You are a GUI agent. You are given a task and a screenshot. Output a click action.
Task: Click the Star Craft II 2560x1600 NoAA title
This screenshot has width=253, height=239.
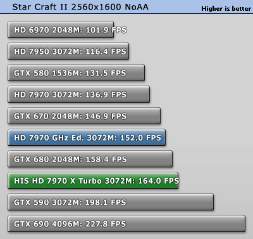tap(80, 7)
